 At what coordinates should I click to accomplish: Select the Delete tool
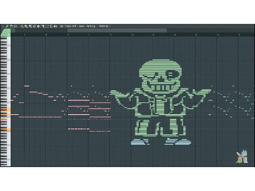[35, 26]
